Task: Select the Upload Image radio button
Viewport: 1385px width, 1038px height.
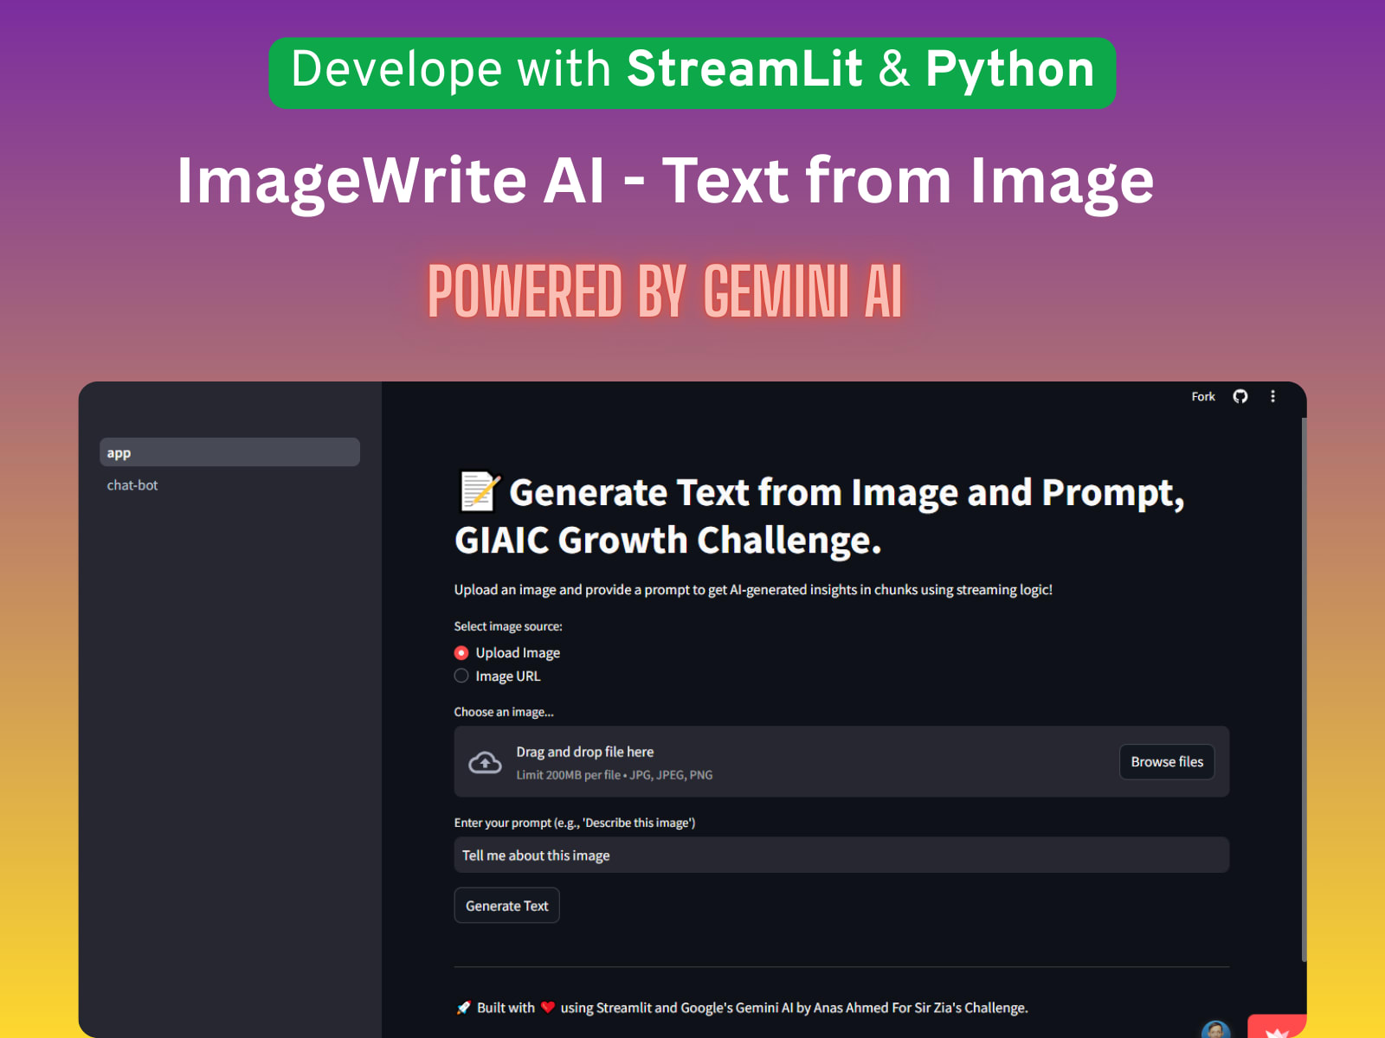Action: (x=461, y=652)
